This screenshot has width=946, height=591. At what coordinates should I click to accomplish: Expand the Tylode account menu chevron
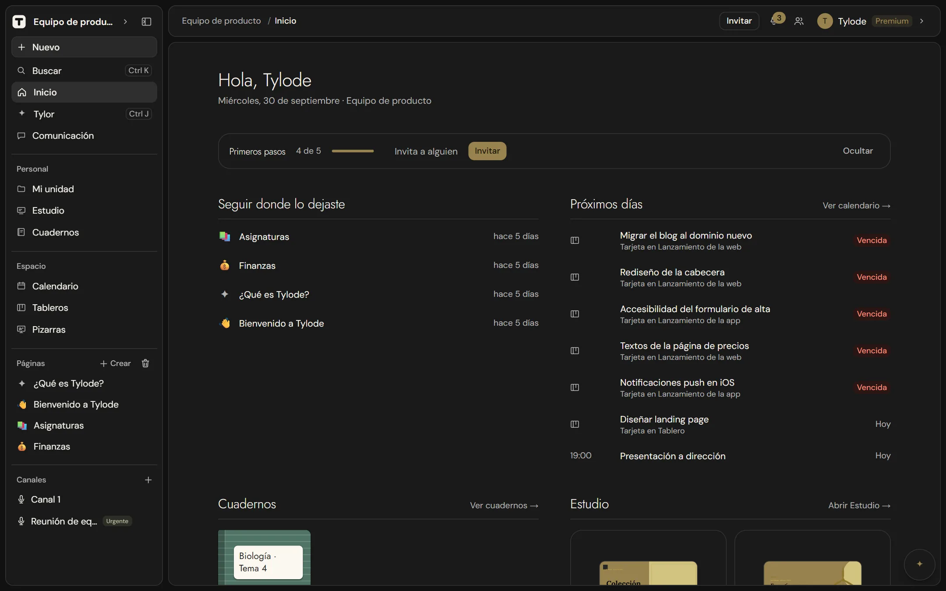click(921, 21)
